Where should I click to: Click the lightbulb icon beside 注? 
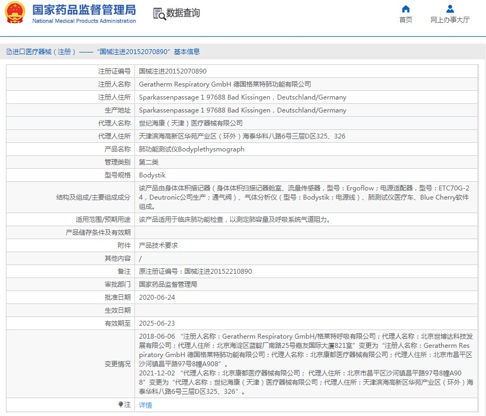(121, 405)
